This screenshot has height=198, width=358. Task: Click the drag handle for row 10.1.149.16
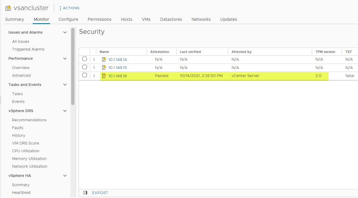coord(94,76)
